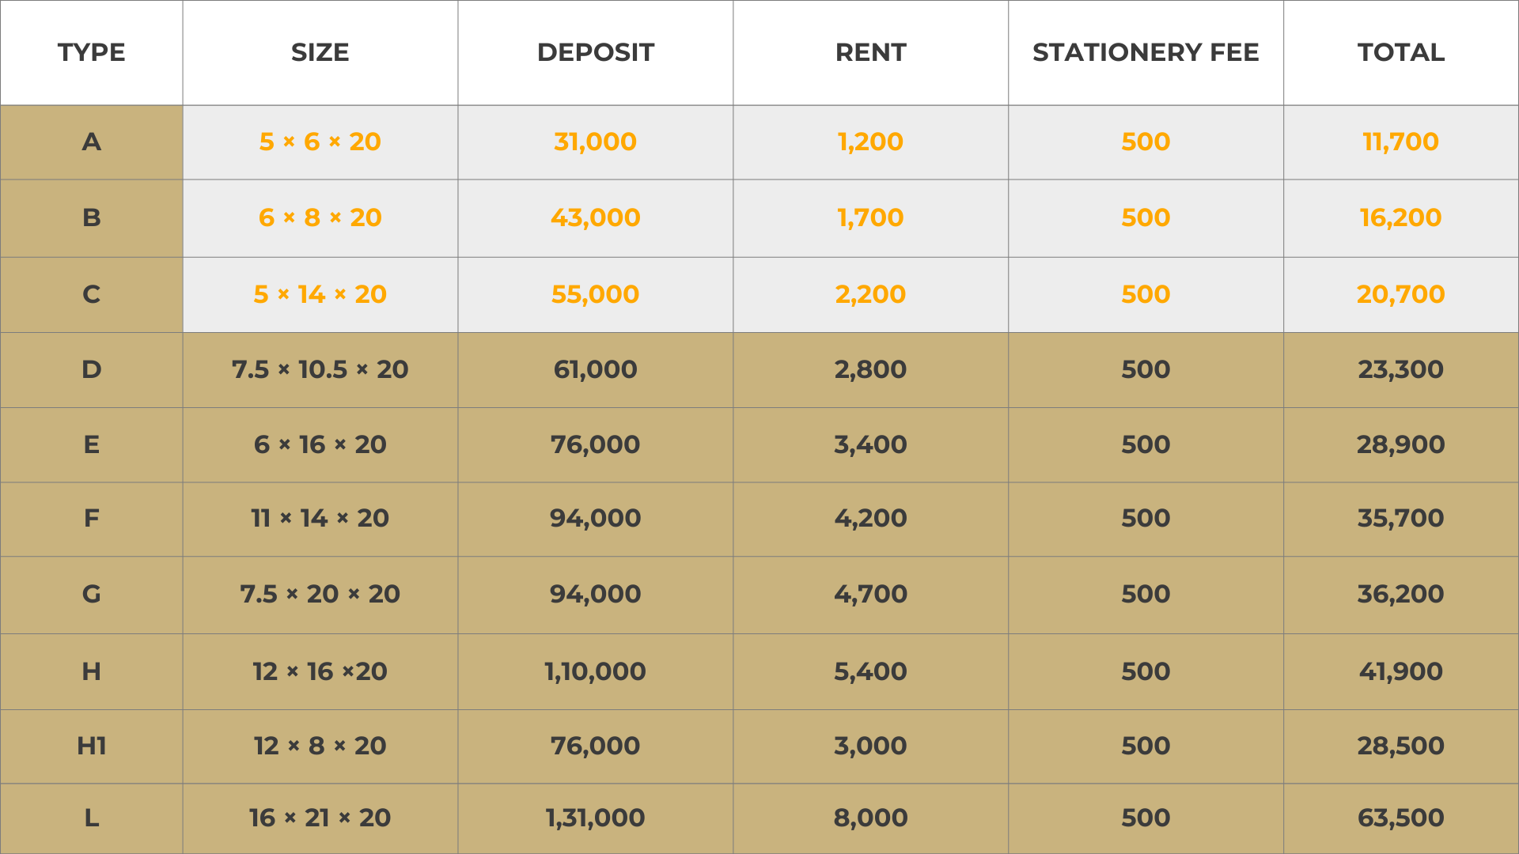Select the SIZE column header
This screenshot has width=1519, height=854.
pos(320,52)
